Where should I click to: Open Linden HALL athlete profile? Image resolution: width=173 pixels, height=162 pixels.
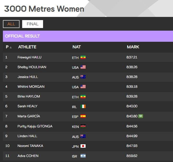(27, 136)
